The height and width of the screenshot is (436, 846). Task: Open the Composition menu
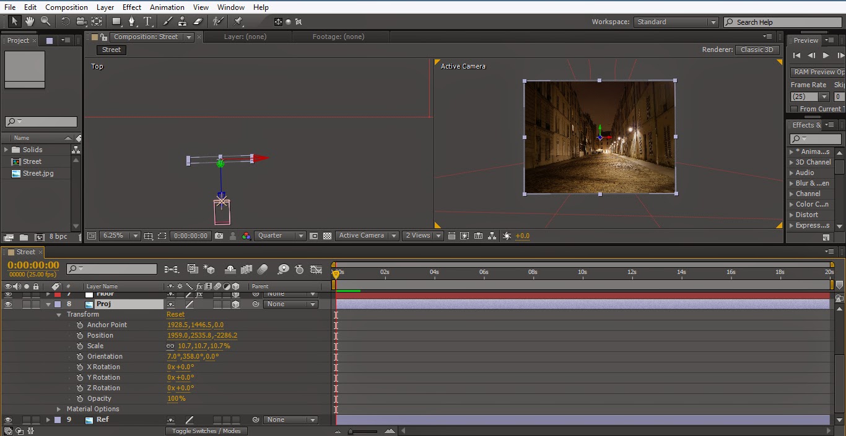coord(66,7)
